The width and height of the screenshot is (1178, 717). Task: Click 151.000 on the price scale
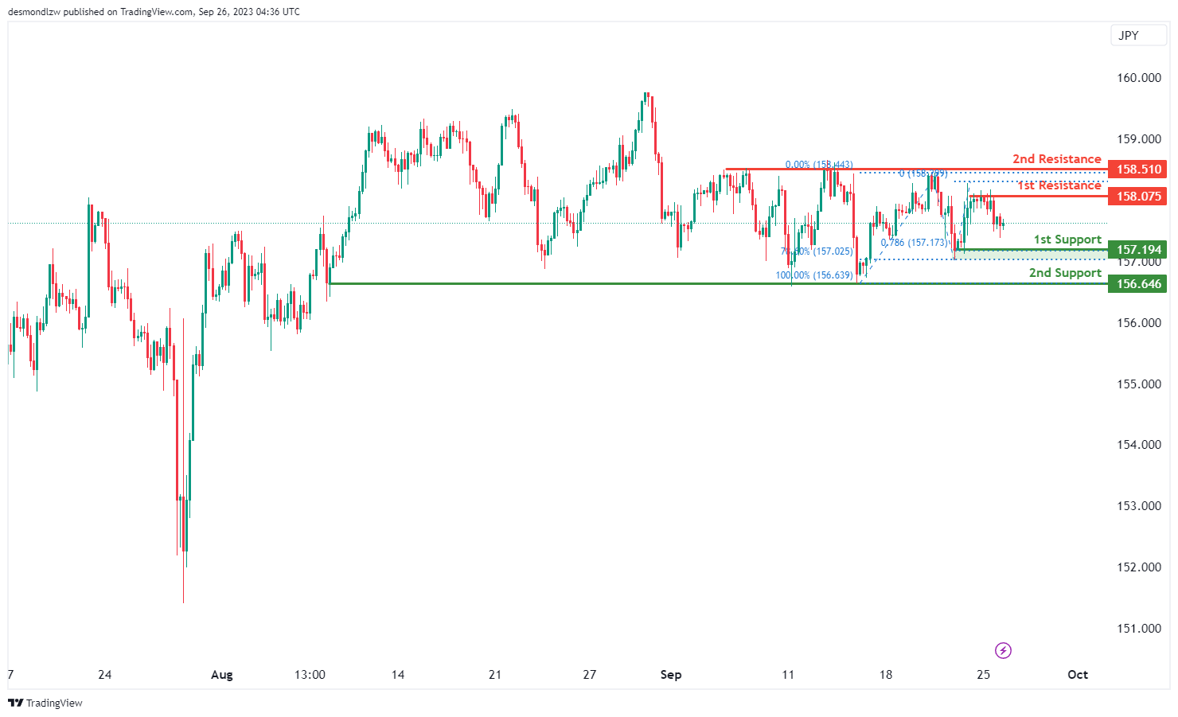click(x=1139, y=629)
